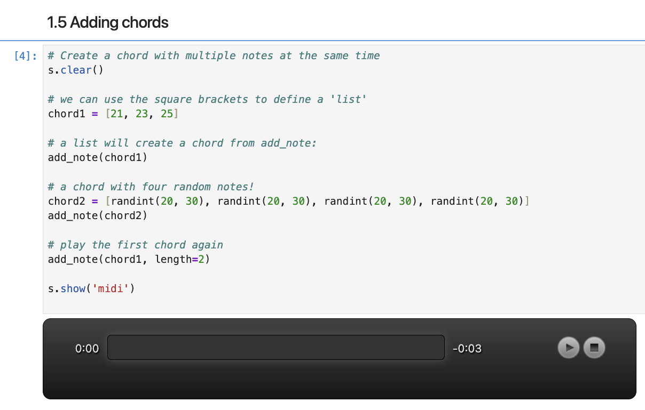Stop the MIDI playback
The image size is (645, 410).
594,348
